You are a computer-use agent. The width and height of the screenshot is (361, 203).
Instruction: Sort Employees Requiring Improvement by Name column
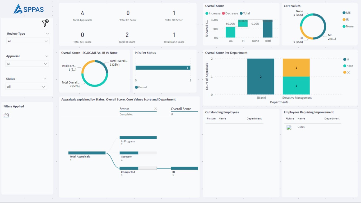click(301, 119)
